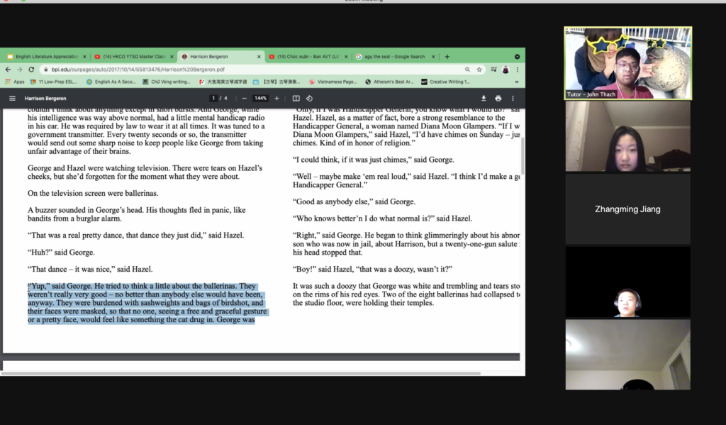Open the Chrome profile avatar
Screen dimensions: 726x425
tap(506, 70)
